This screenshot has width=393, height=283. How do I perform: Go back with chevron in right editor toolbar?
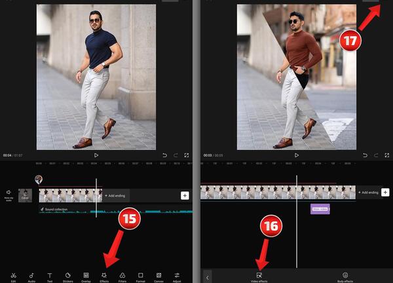tap(207, 278)
